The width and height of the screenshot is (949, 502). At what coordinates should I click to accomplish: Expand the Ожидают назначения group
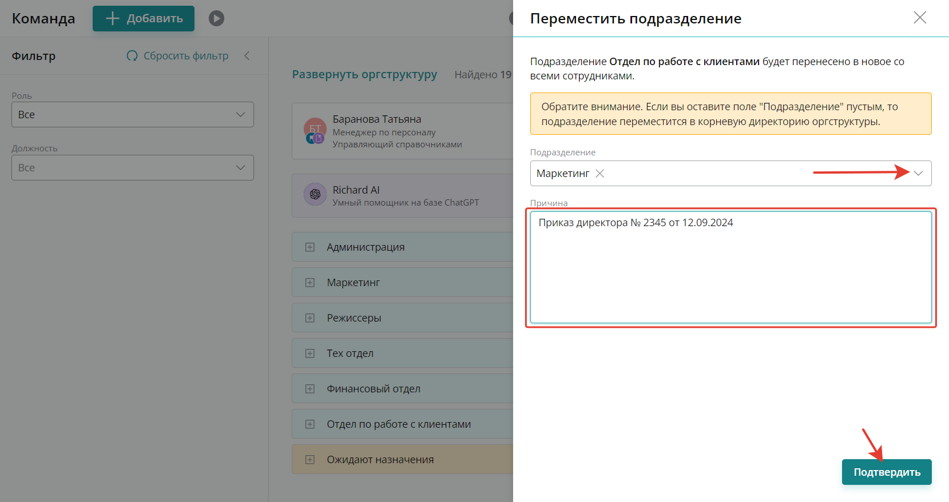(310, 460)
